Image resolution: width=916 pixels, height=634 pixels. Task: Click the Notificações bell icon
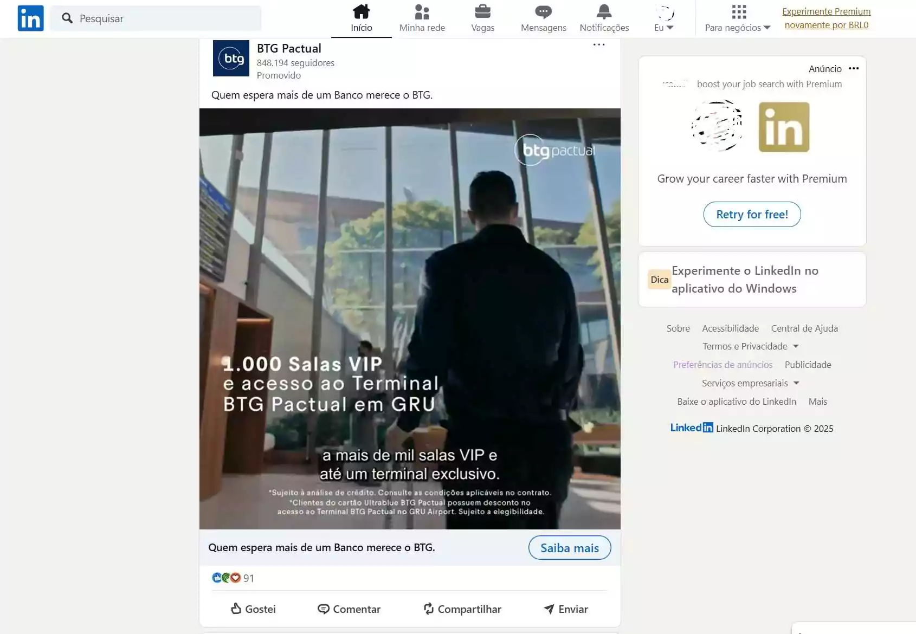point(603,11)
